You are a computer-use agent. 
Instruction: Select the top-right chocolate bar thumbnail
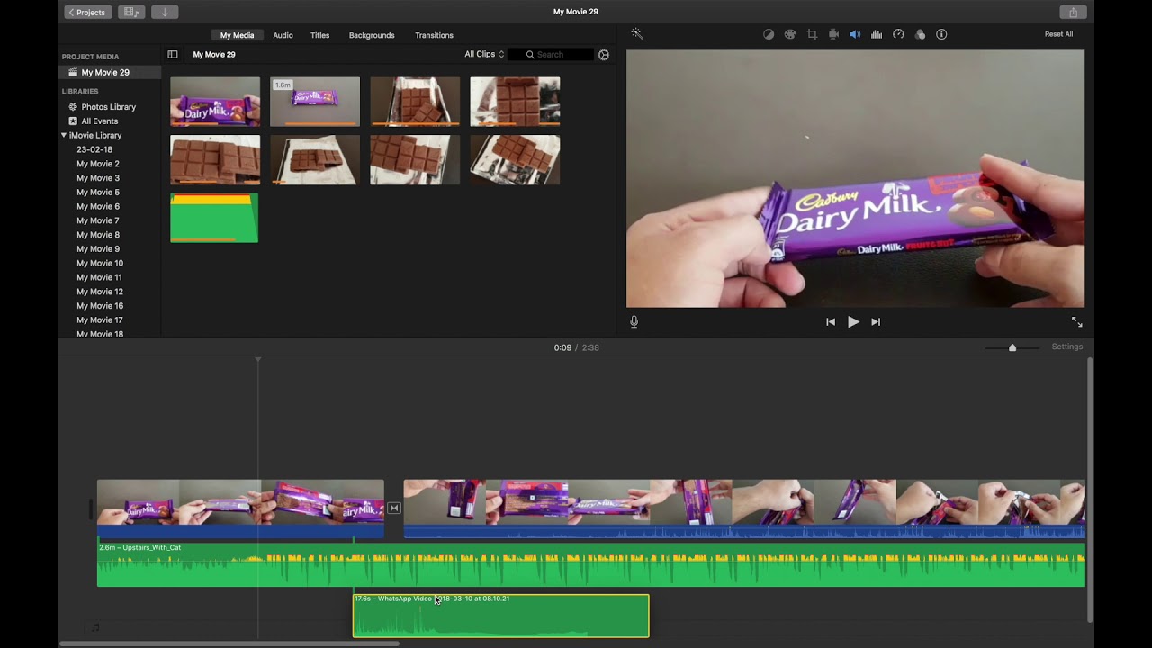click(x=515, y=102)
